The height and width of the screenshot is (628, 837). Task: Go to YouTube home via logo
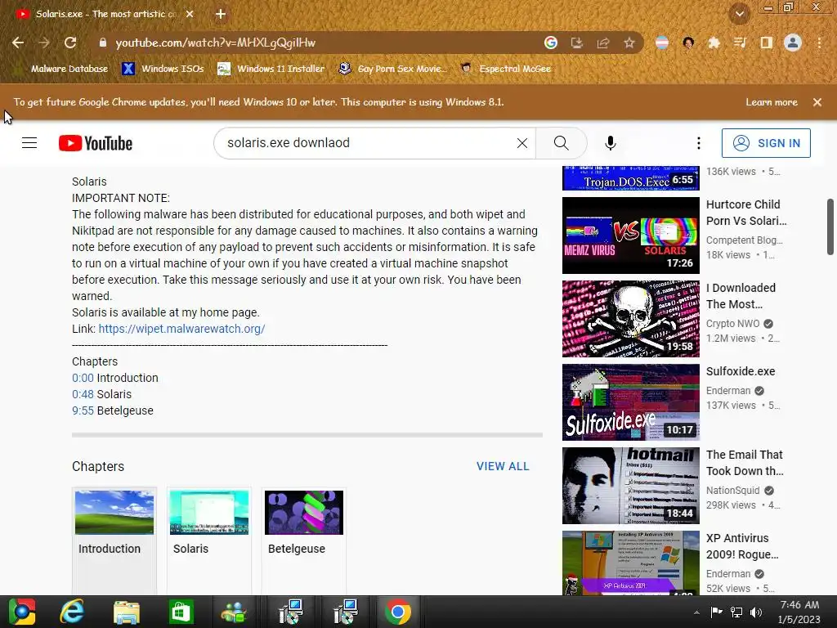point(96,143)
